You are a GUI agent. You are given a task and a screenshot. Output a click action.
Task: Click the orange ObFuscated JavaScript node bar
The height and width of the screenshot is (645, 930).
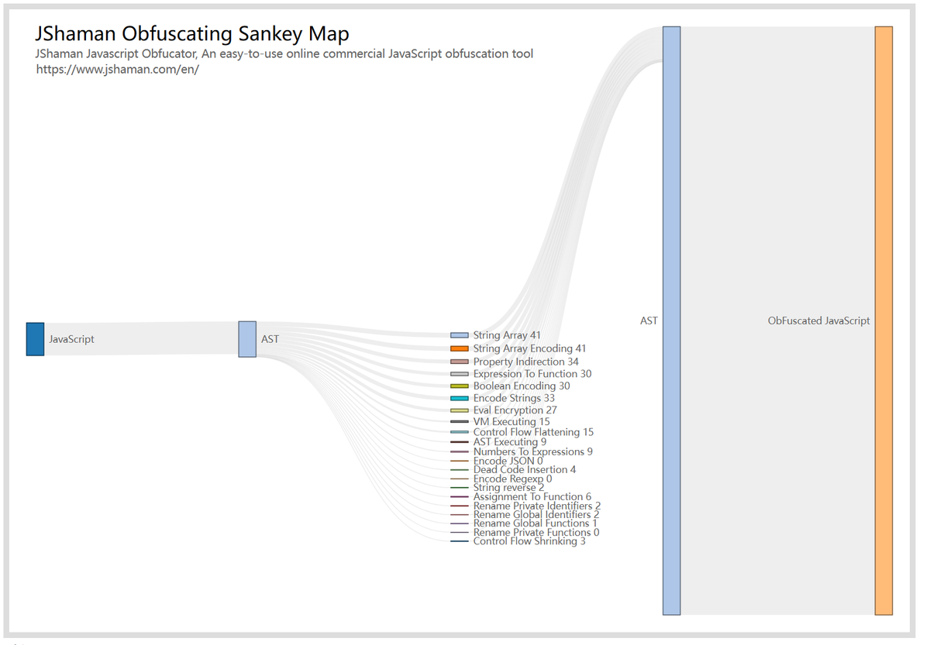pos(883,321)
